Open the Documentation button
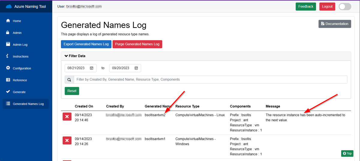 [x=335, y=24]
